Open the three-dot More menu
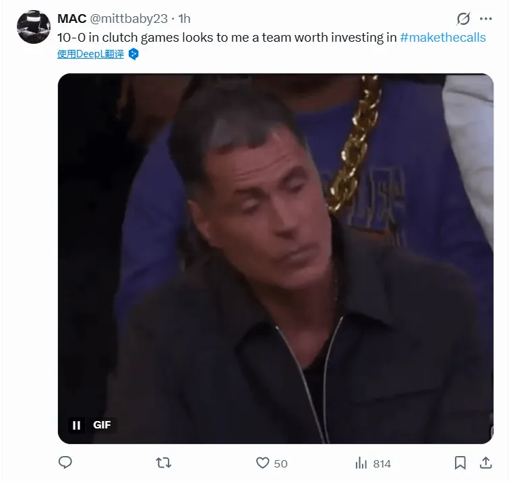 485,19
